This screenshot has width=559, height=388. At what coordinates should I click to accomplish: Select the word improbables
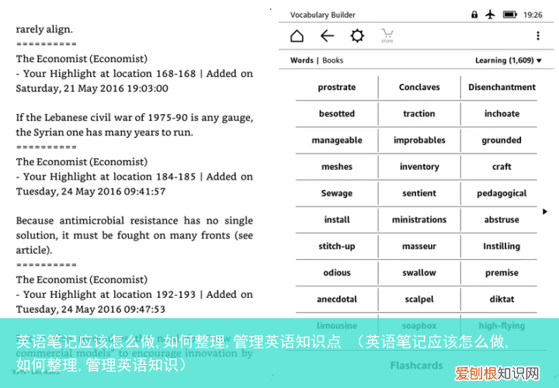419,140
